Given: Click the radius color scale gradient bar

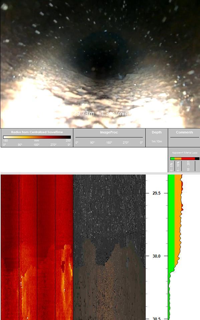Looking at the screenshot, I should (37, 137).
